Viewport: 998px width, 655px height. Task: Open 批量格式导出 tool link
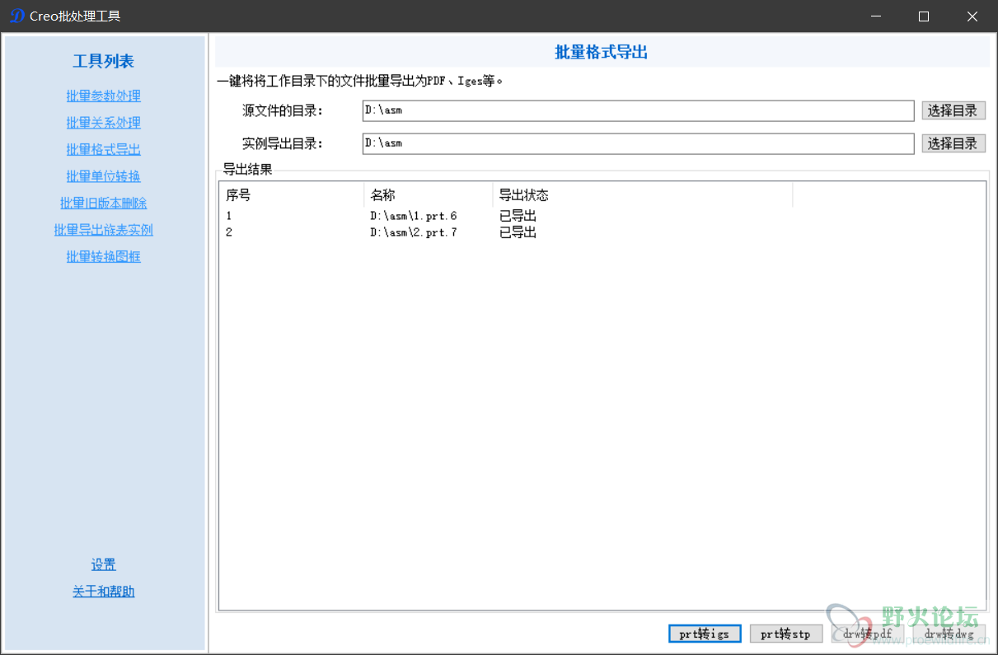(x=104, y=150)
